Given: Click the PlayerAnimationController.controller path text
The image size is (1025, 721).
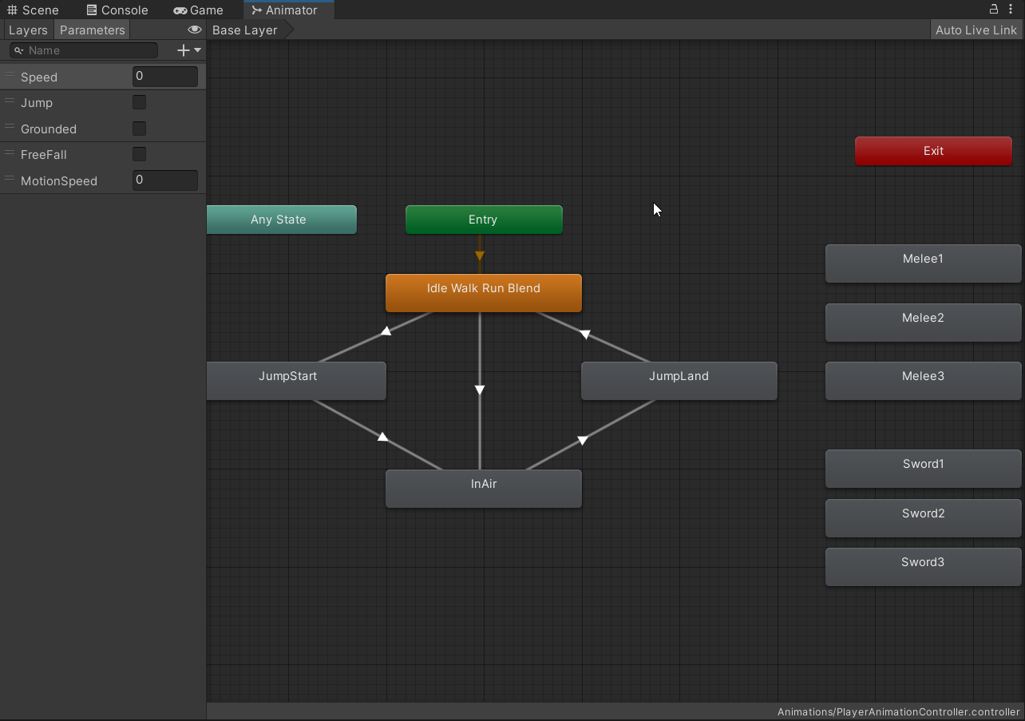Looking at the screenshot, I should click(899, 712).
